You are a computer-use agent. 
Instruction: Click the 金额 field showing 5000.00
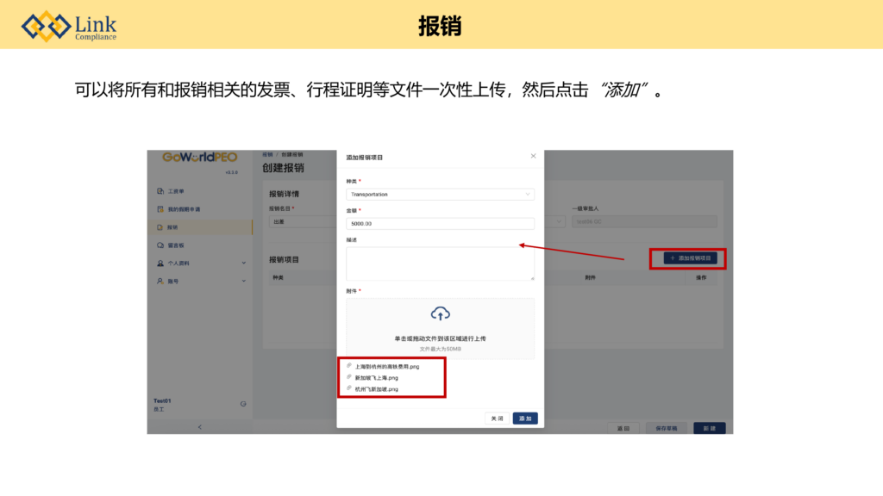440,224
